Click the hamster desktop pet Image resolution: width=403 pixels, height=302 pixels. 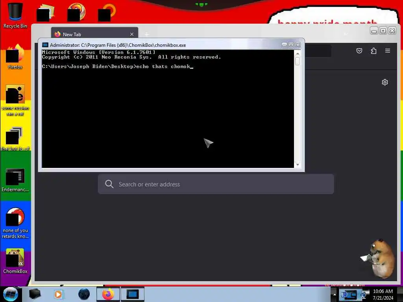pyautogui.click(x=379, y=258)
